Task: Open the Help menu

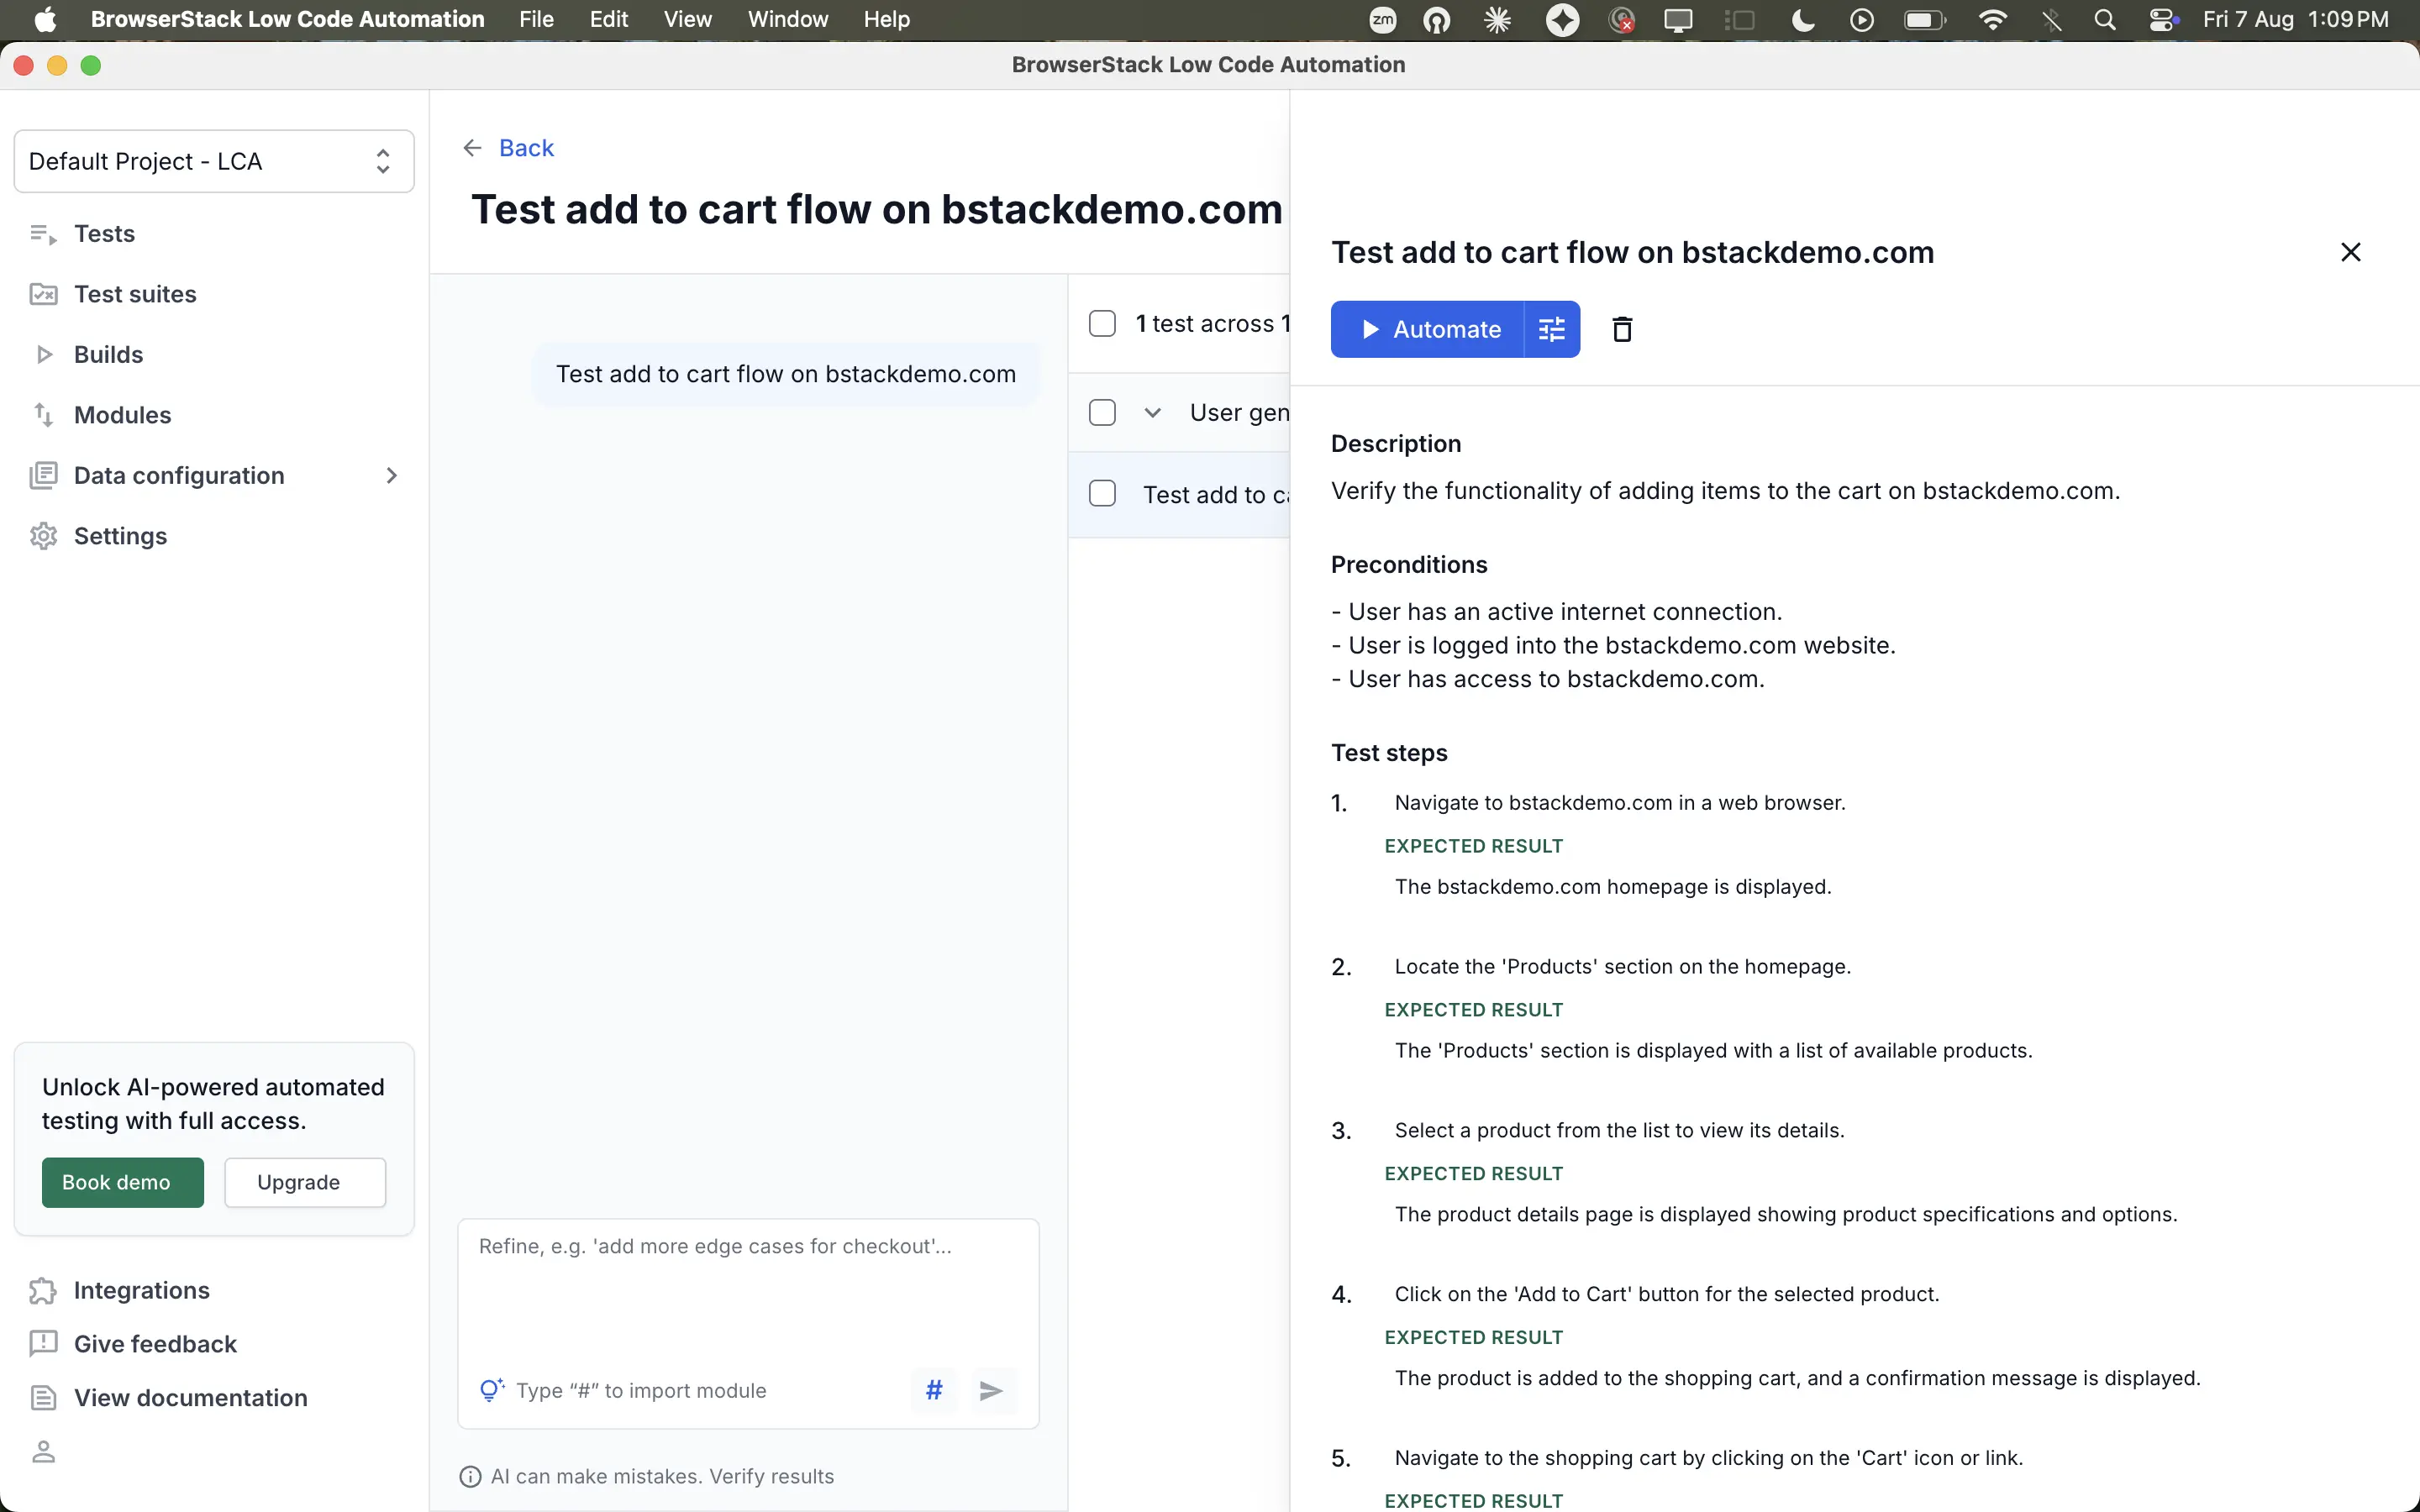Action: (x=886, y=19)
